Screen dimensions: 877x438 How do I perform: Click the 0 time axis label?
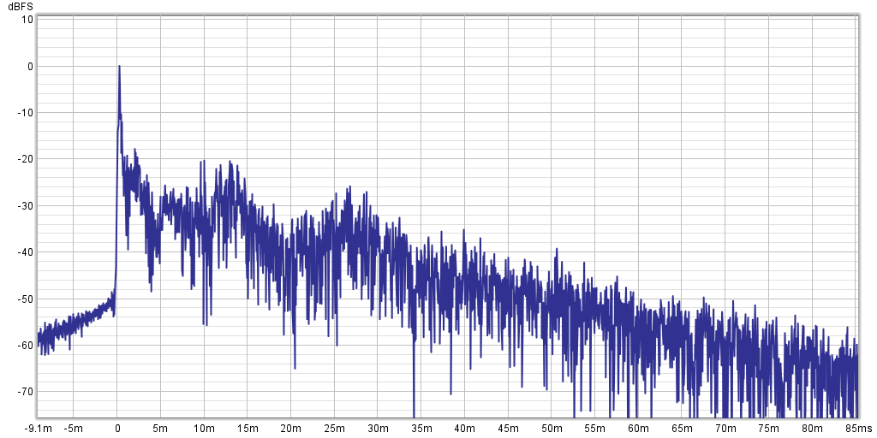(x=116, y=429)
